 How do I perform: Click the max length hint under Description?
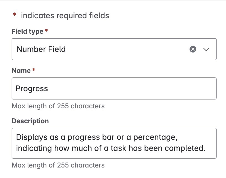(58, 165)
